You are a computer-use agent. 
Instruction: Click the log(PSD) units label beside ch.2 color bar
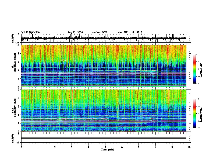(201, 115)
